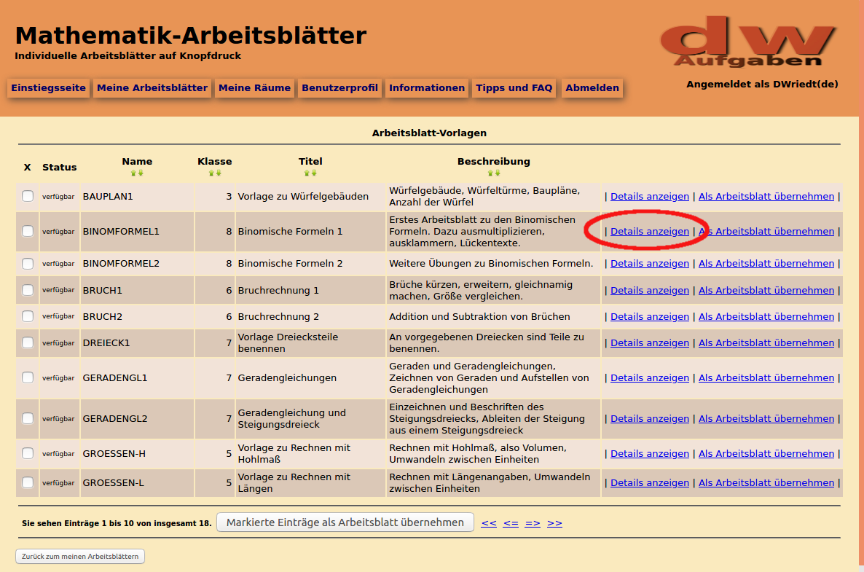Image resolution: width=864 pixels, height=572 pixels.
Task: Tick the checkbox for BINOMFORMEL1
Action: (x=28, y=232)
